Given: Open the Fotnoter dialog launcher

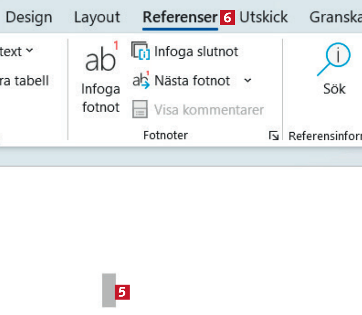Looking at the screenshot, I should click(273, 136).
